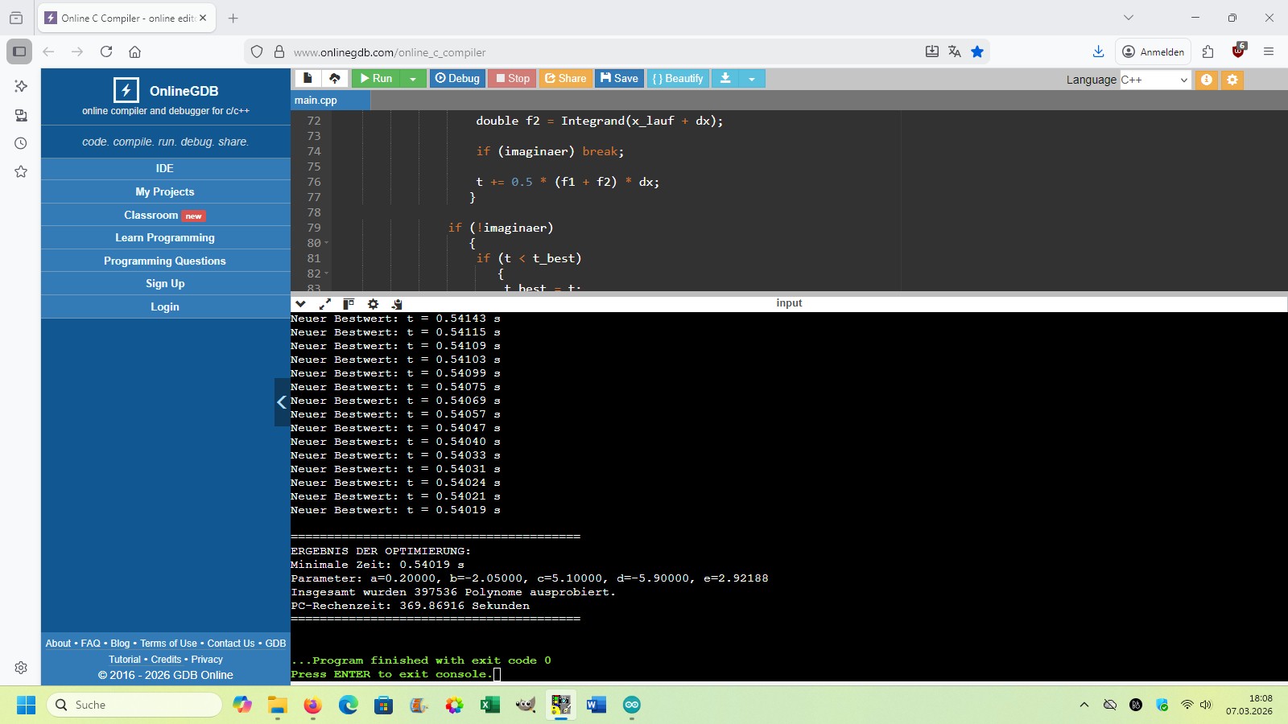Click the New File icon in toolbar
The image size is (1288, 724).
pyautogui.click(x=308, y=78)
